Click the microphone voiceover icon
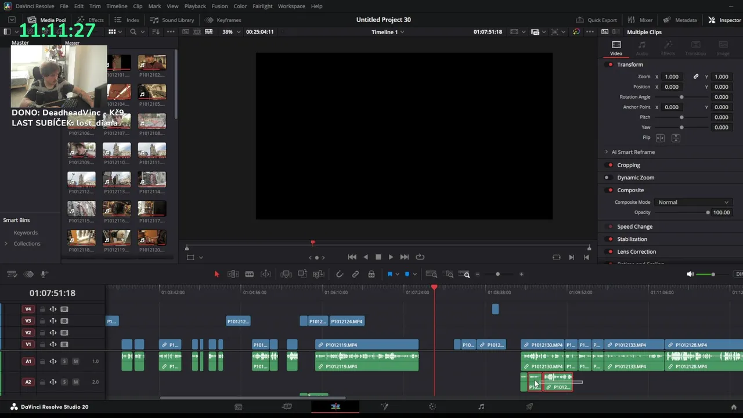The image size is (743, 418). [x=44, y=274]
